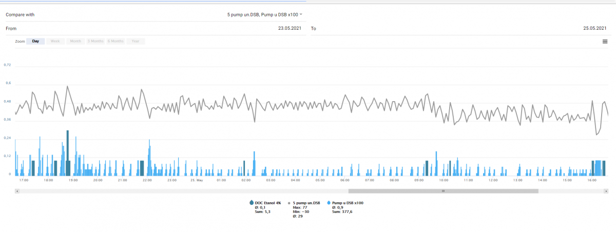Click the 'Sum: 377,6' value
This screenshot has height=232, width=616.
pyautogui.click(x=342, y=211)
